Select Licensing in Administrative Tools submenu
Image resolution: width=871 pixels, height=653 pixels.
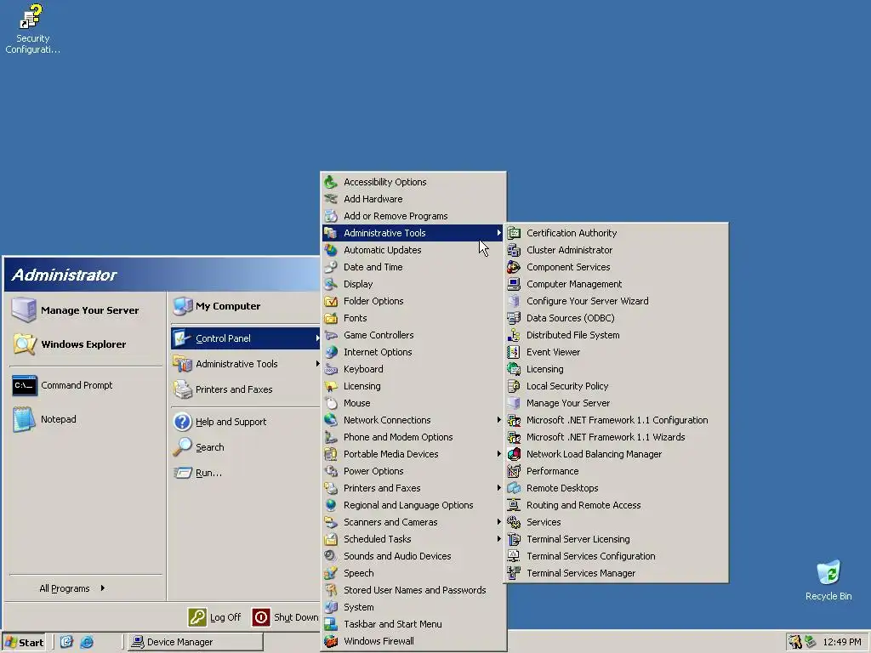pos(616,369)
